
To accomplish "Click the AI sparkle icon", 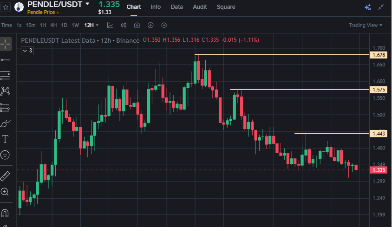I will 367,7.
